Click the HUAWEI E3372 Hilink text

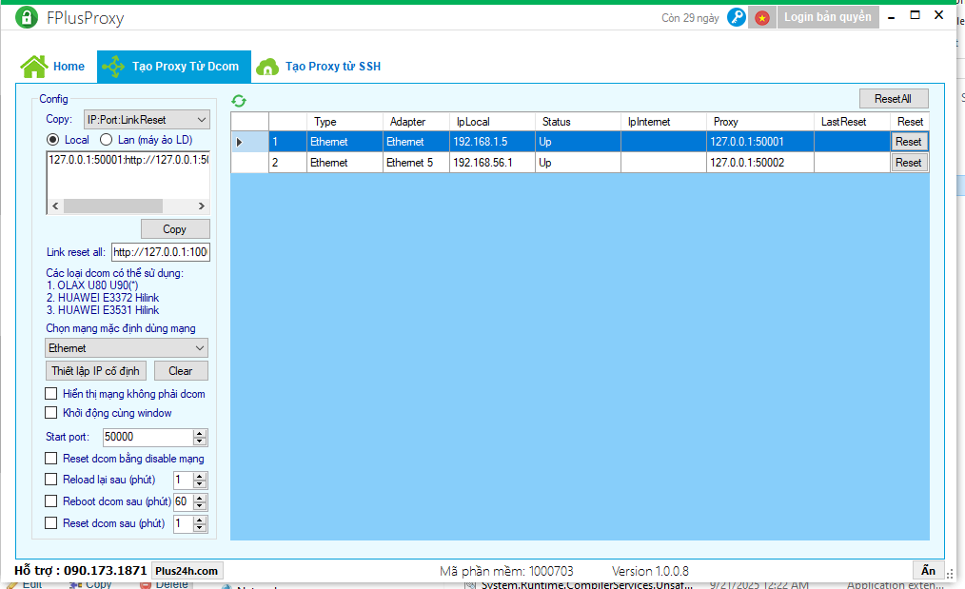(103, 298)
